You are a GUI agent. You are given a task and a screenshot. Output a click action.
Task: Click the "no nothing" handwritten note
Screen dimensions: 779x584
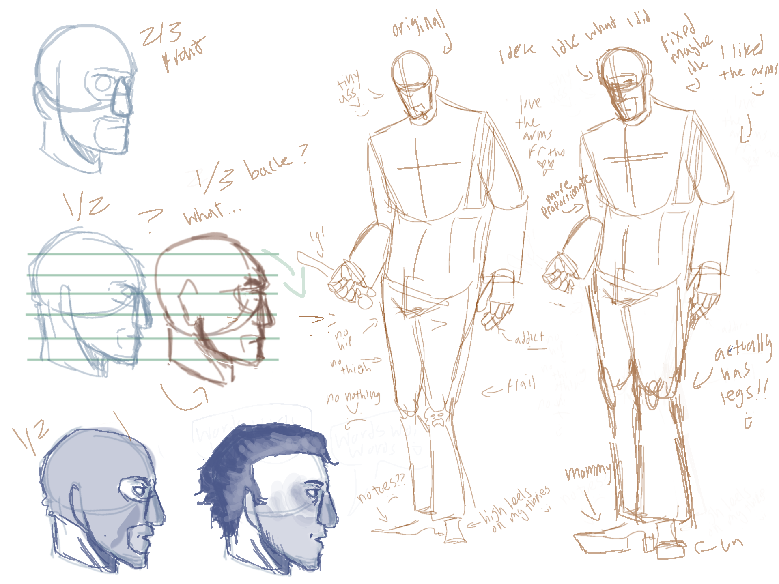coord(354,397)
